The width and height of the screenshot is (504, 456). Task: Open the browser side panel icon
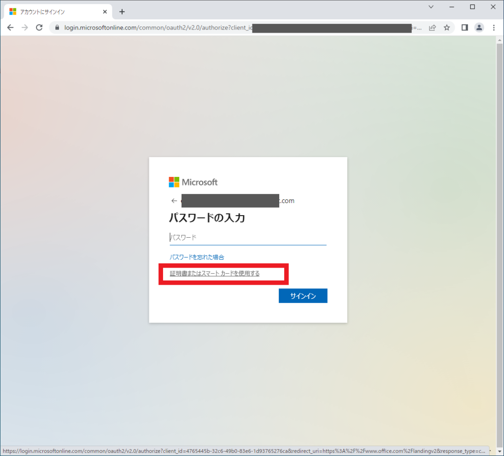(464, 28)
